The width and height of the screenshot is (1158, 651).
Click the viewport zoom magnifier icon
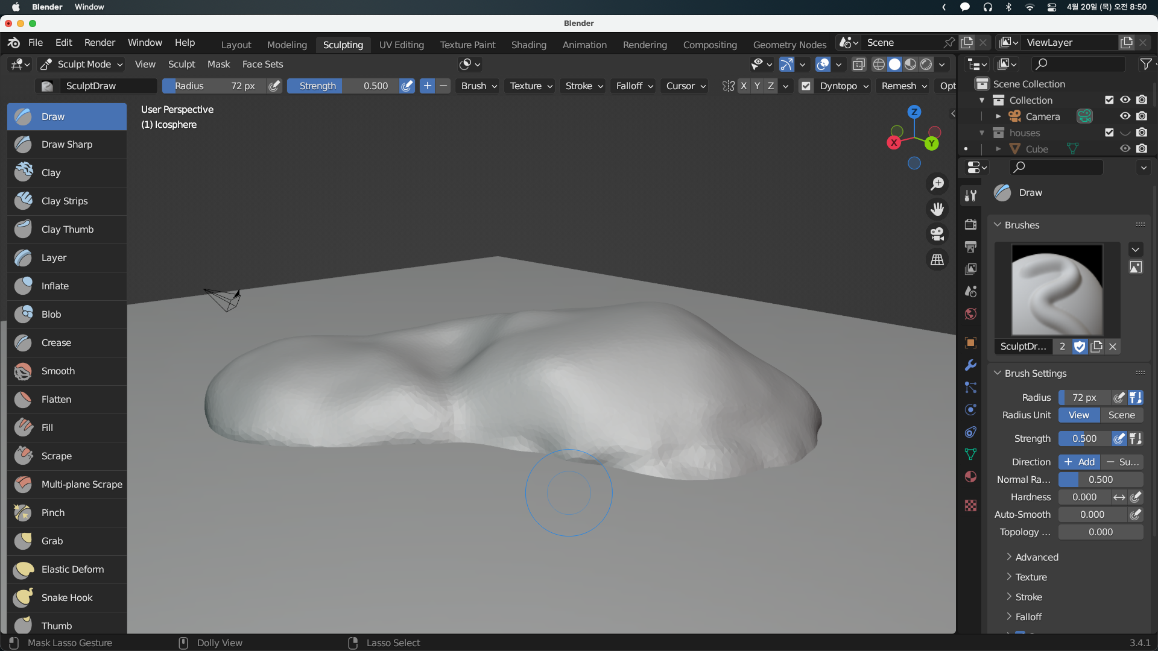coord(937,184)
